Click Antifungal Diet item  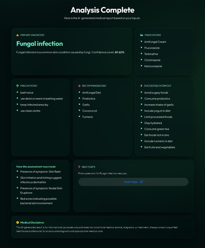(92, 93)
